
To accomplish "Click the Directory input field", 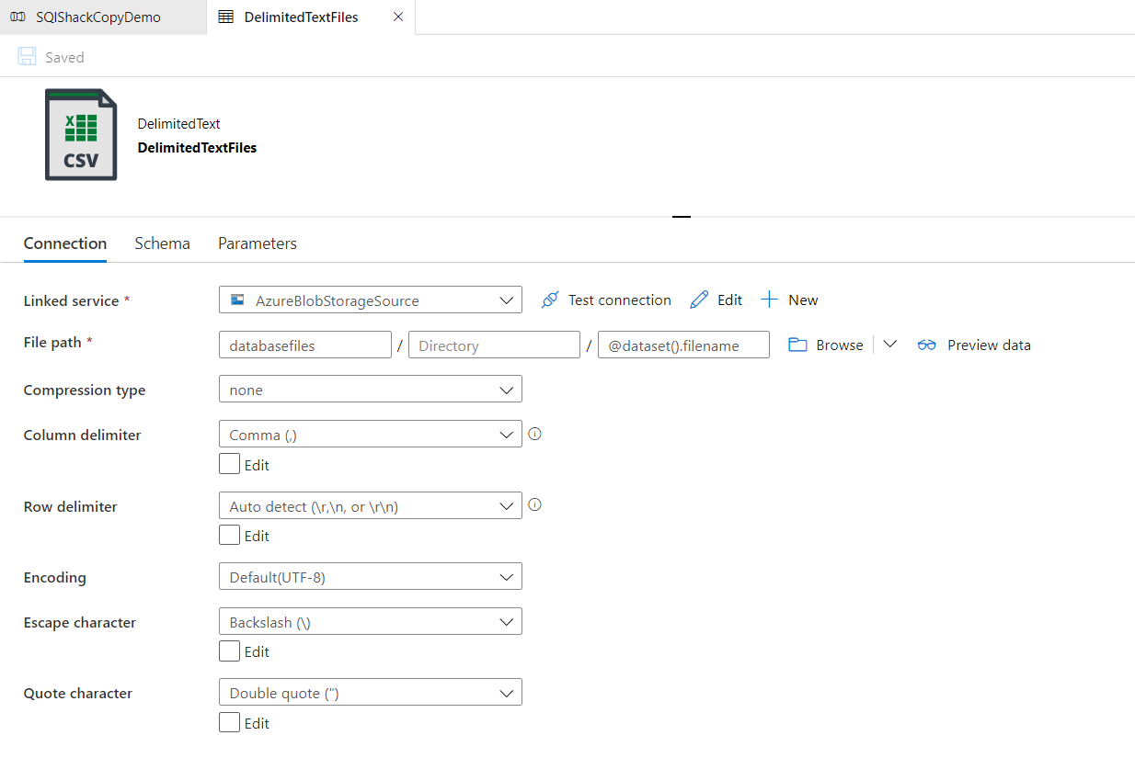I will point(494,345).
